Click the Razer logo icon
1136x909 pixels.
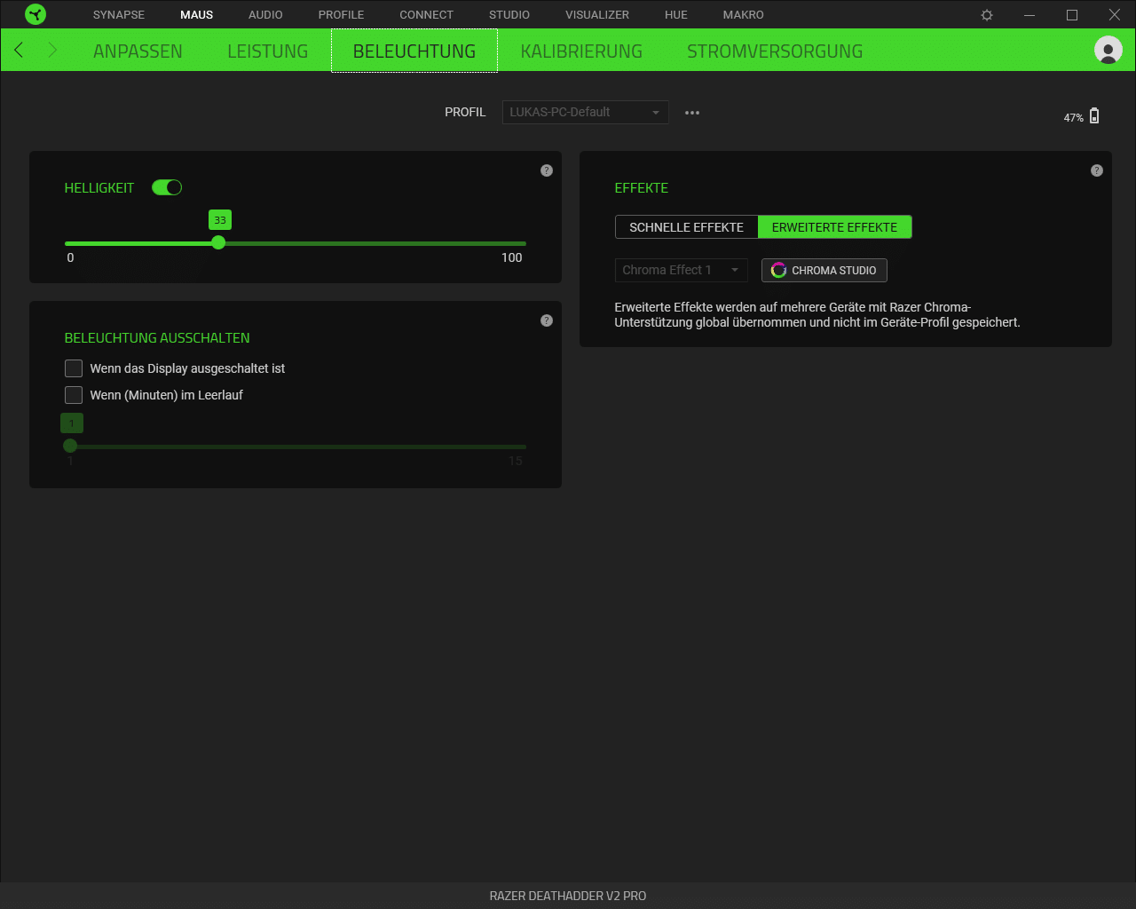35,14
